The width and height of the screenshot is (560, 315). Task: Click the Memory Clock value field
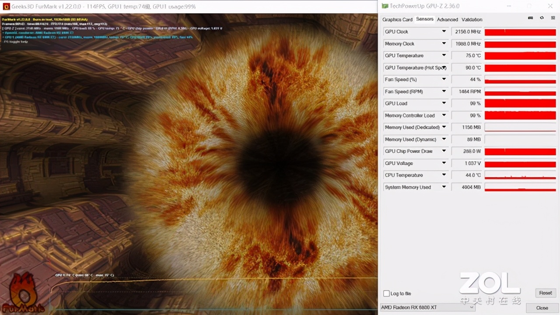466,44
